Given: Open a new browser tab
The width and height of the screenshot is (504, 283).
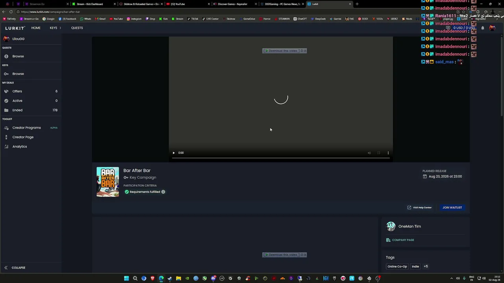Looking at the screenshot, I should (x=357, y=4).
